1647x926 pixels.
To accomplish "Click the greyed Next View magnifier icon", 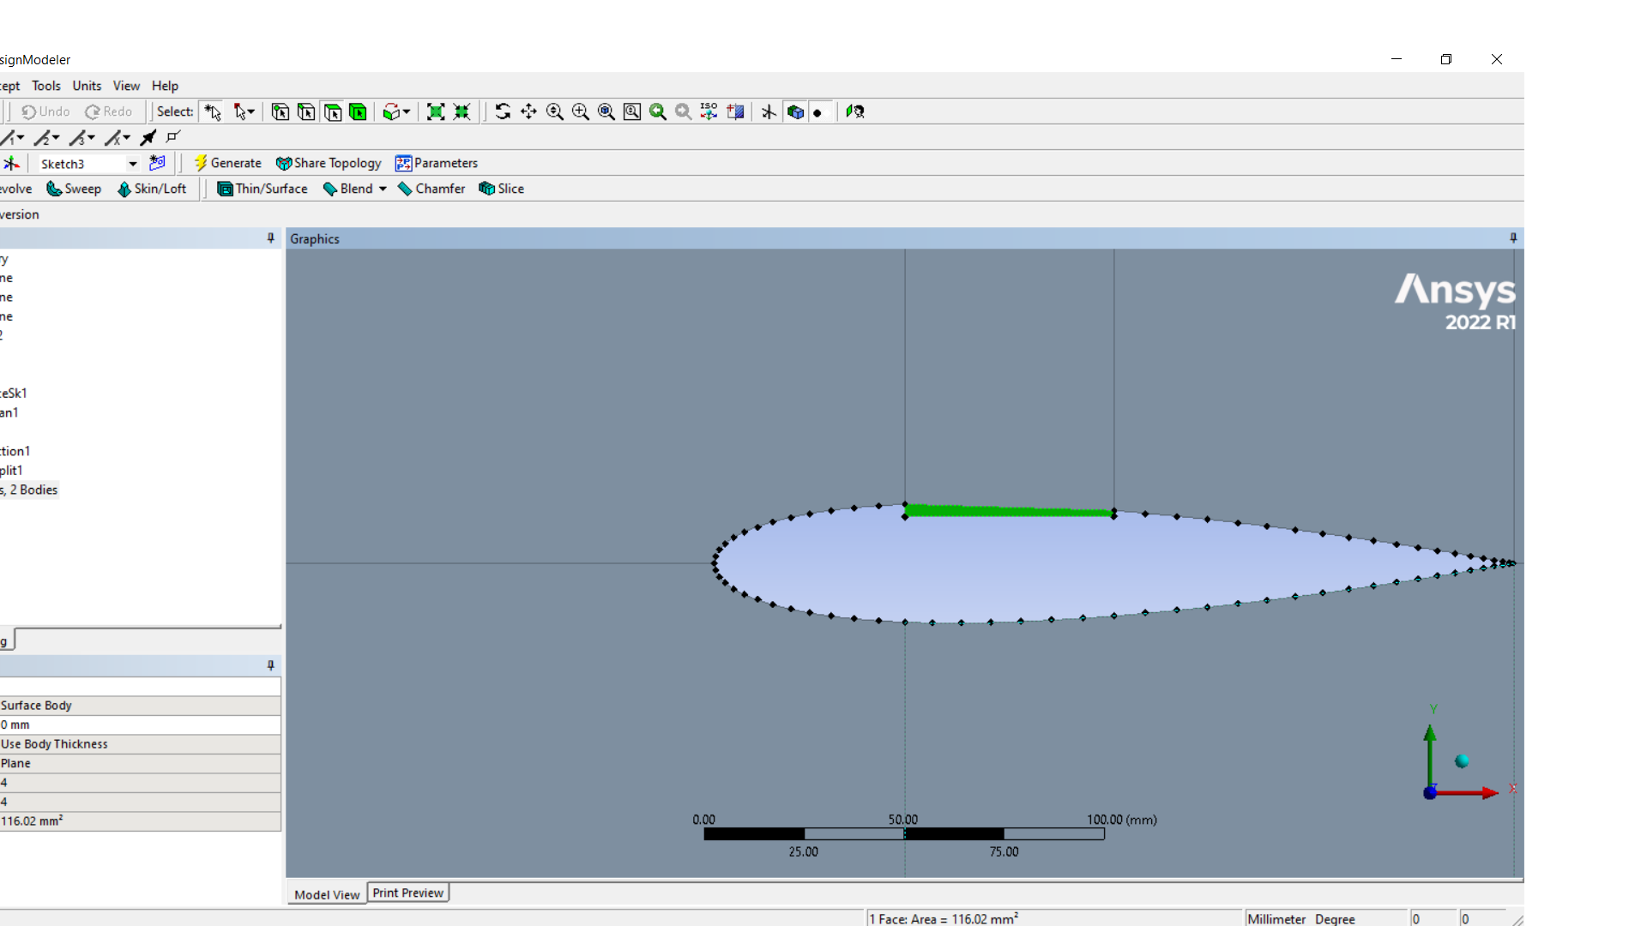I will pos(684,111).
